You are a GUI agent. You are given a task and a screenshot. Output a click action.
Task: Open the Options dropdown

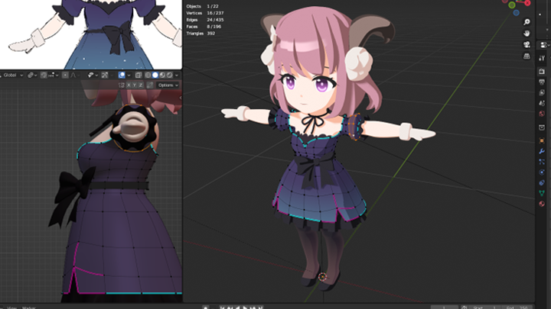168,85
